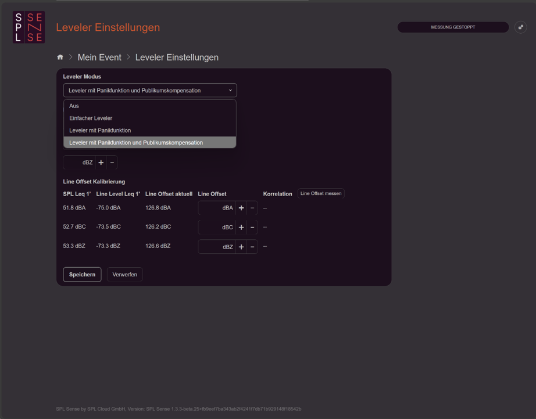Click the minus icon of the upper dBZ field

click(112, 162)
